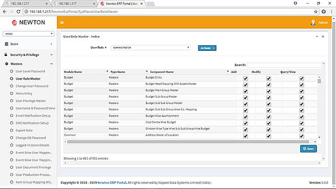Open the Chrome menu three-dots icon
Image resolution: width=336 pixels, height=189 pixels.
coord(331,12)
